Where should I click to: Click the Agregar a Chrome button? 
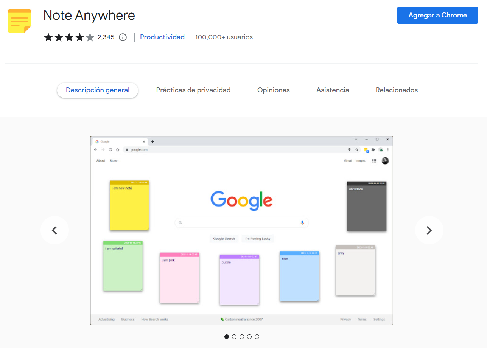tap(437, 15)
